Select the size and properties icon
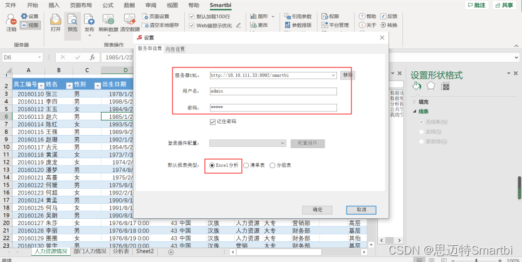 445,86
